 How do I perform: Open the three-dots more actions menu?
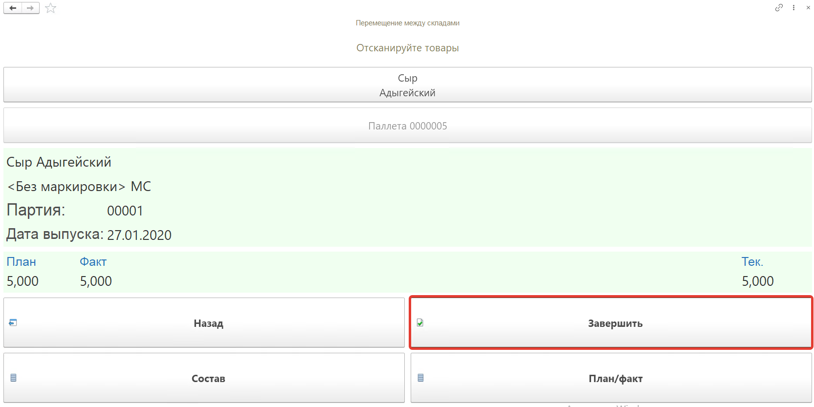click(793, 7)
